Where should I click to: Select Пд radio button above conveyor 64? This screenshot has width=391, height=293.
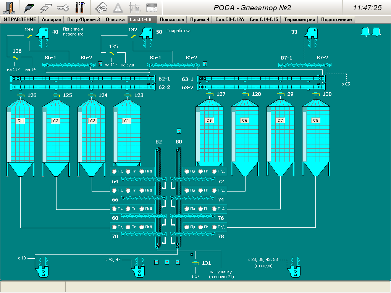click(114, 172)
